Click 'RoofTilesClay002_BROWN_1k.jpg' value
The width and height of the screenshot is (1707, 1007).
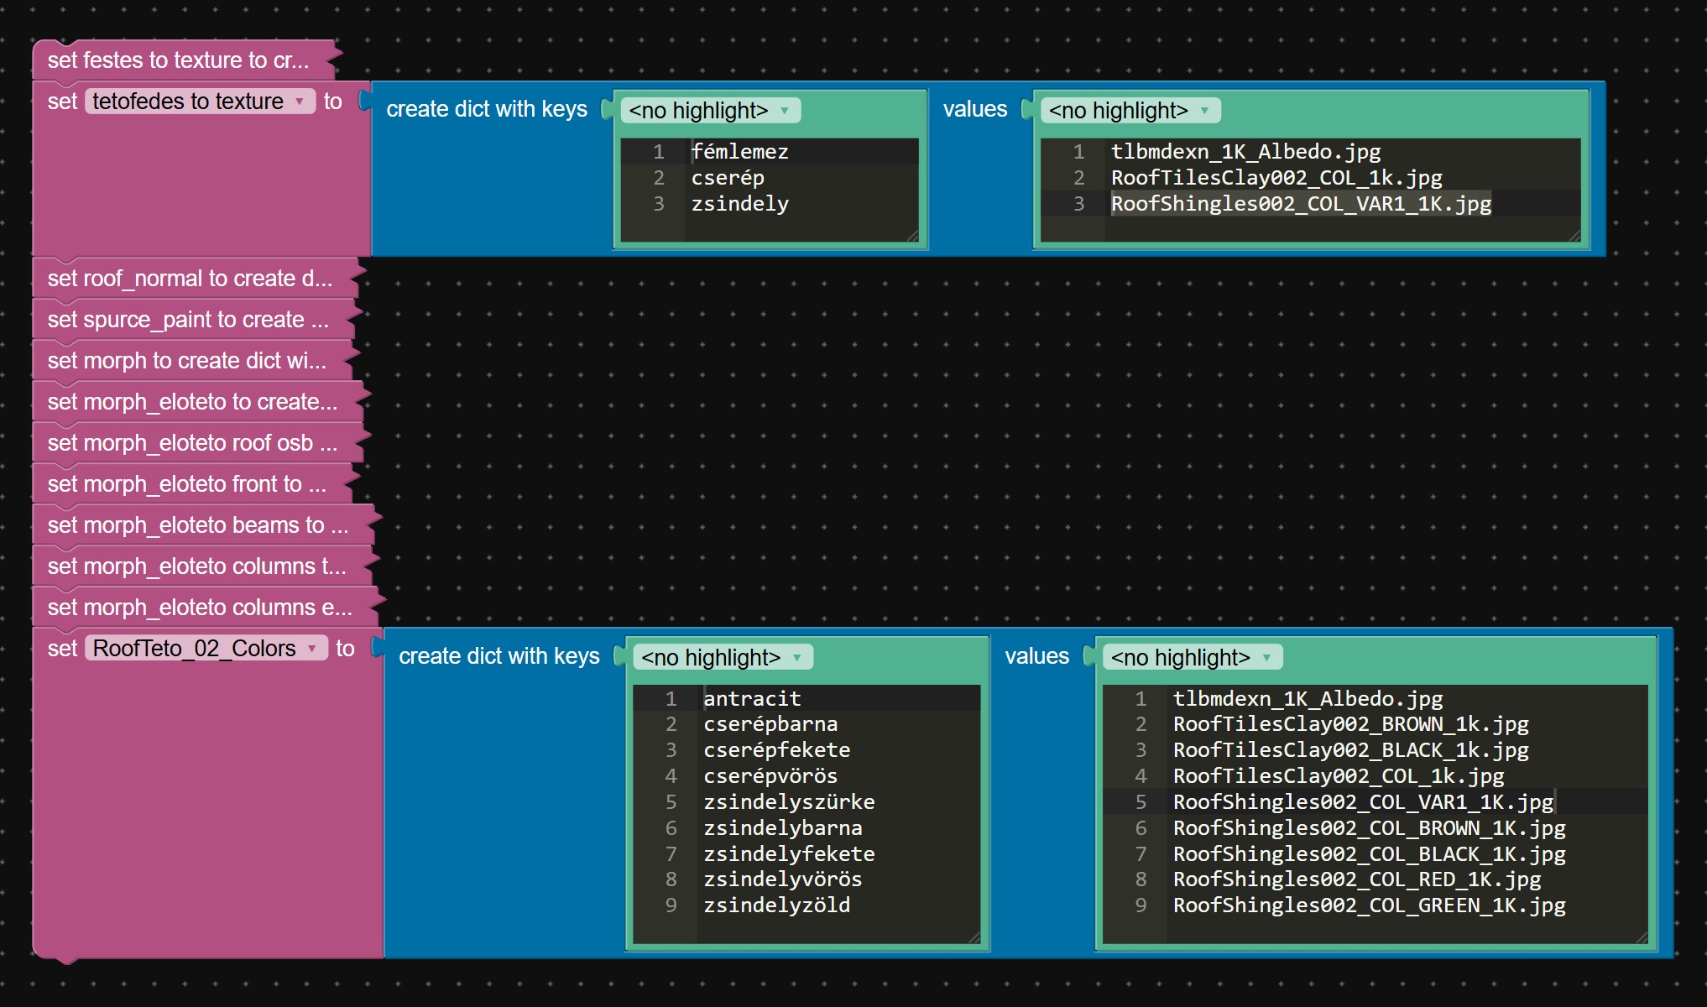1350,724
